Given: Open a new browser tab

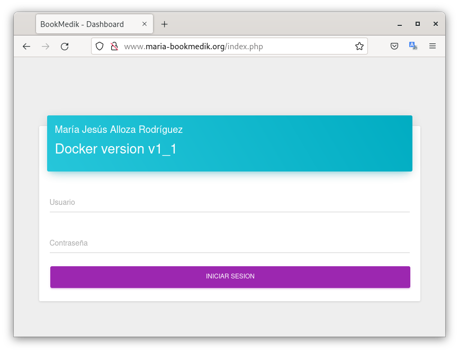Looking at the screenshot, I should pos(165,24).
